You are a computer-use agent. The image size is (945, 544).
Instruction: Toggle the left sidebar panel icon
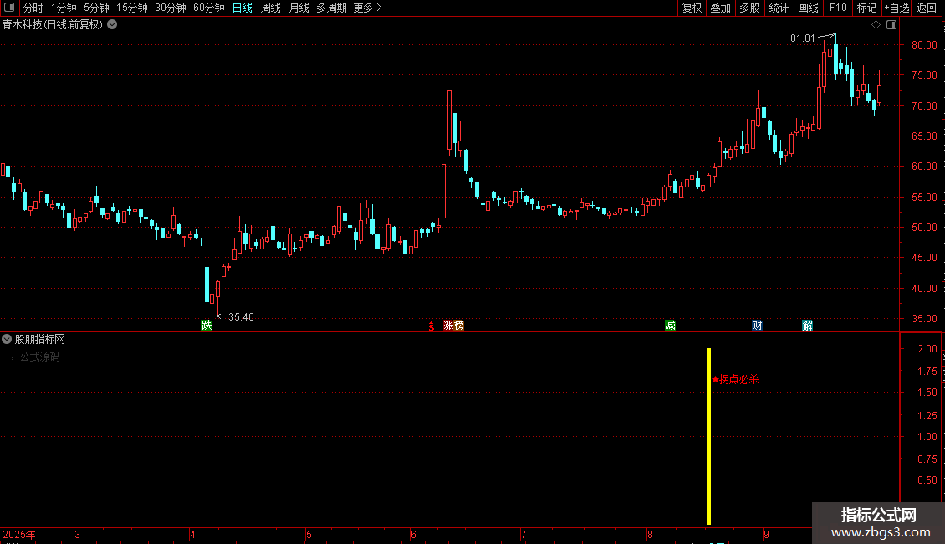(9, 8)
